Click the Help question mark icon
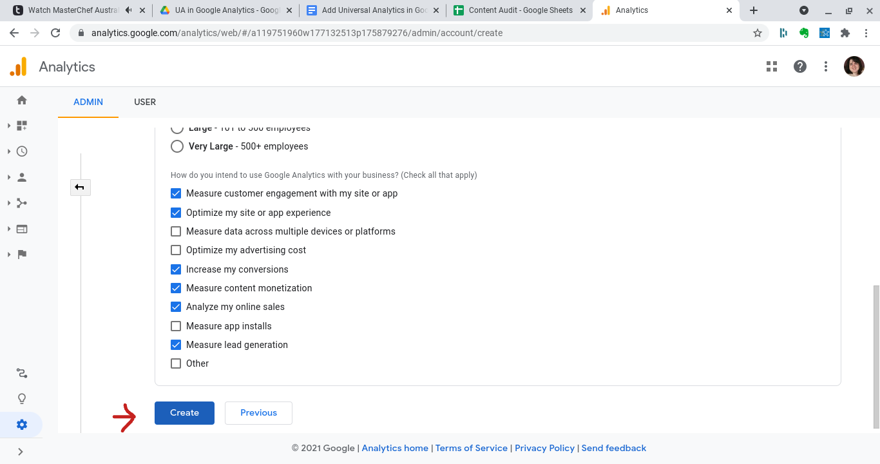The height and width of the screenshot is (464, 880). pos(800,66)
